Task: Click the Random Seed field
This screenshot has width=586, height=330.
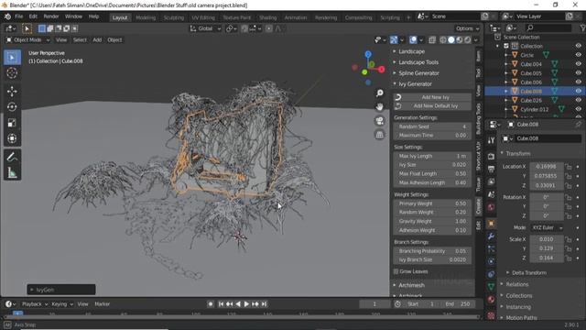Action: (x=432, y=126)
